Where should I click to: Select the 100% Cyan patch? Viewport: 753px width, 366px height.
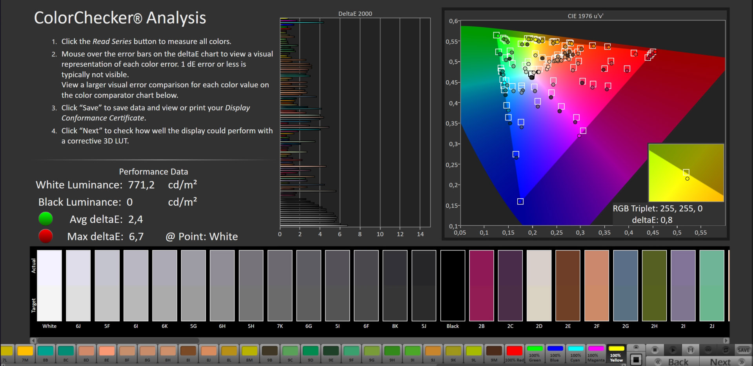[x=575, y=353]
